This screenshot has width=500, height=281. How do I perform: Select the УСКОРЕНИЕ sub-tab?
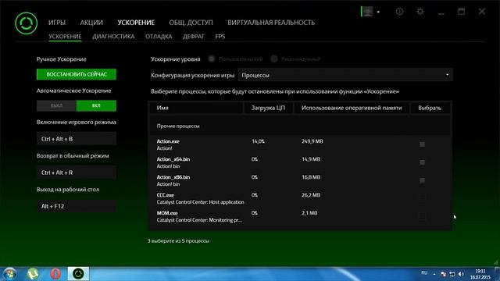tap(65, 37)
